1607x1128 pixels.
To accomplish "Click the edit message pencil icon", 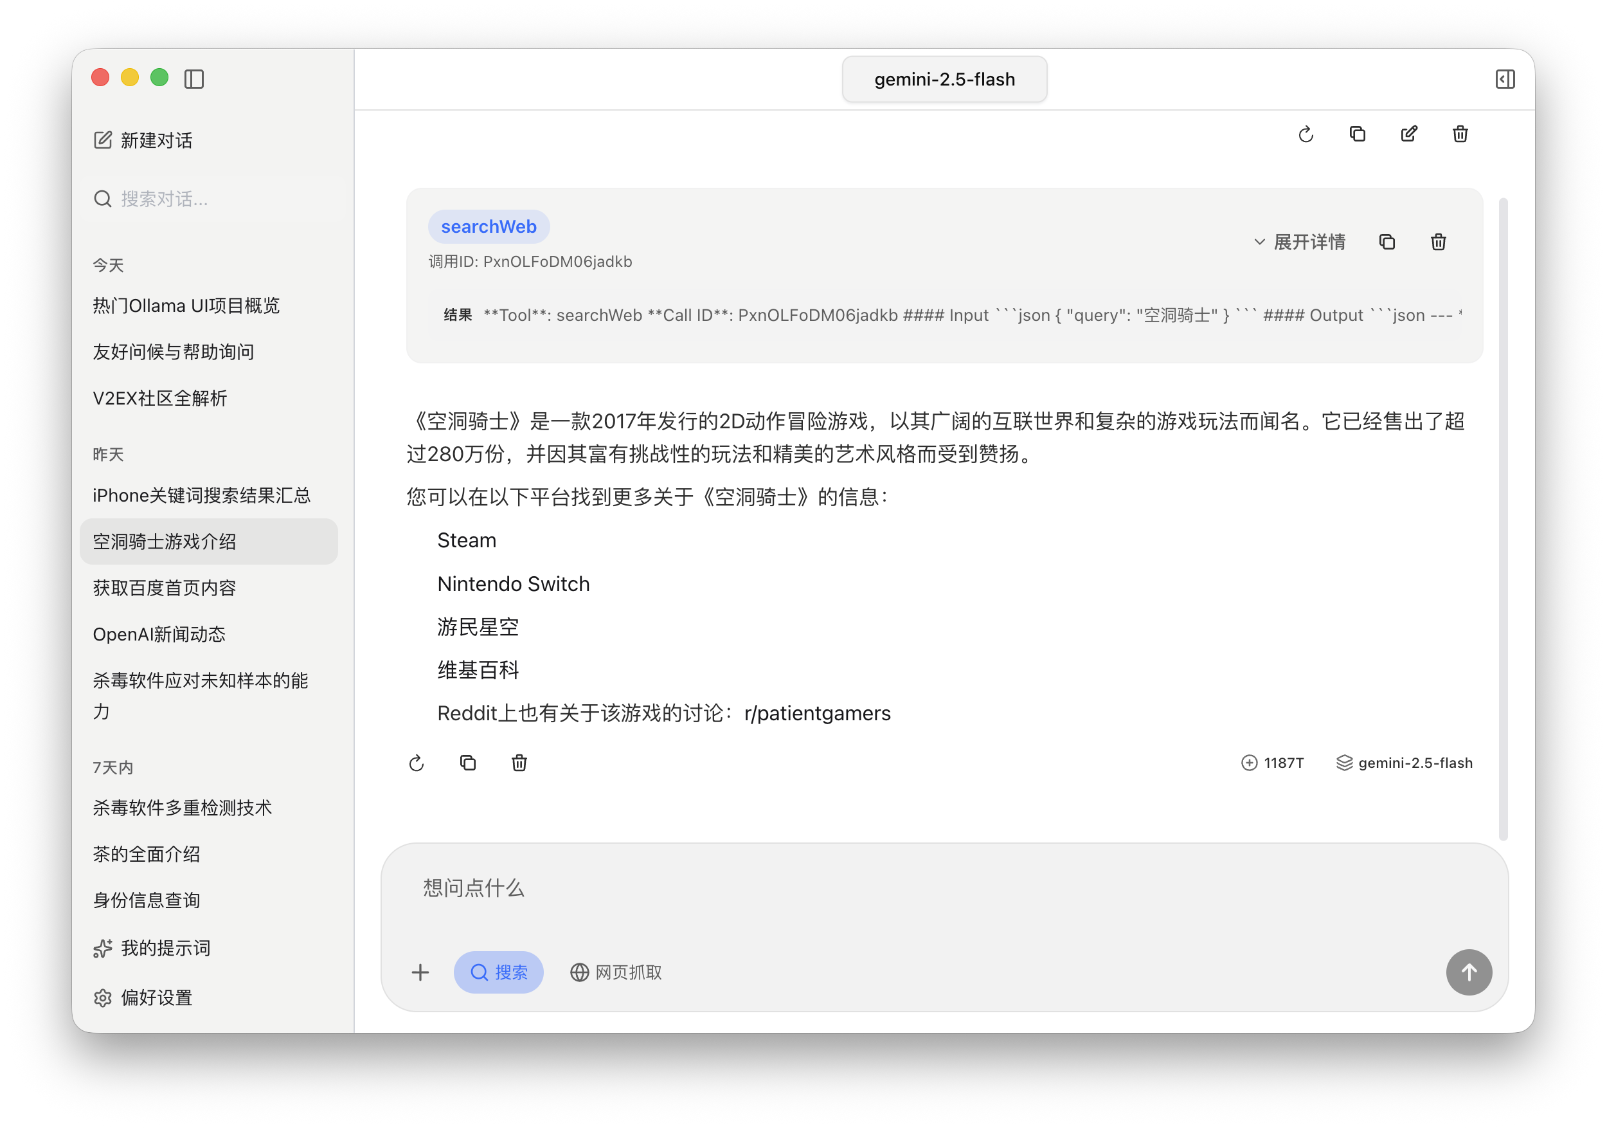I will [x=1408, y=134].
